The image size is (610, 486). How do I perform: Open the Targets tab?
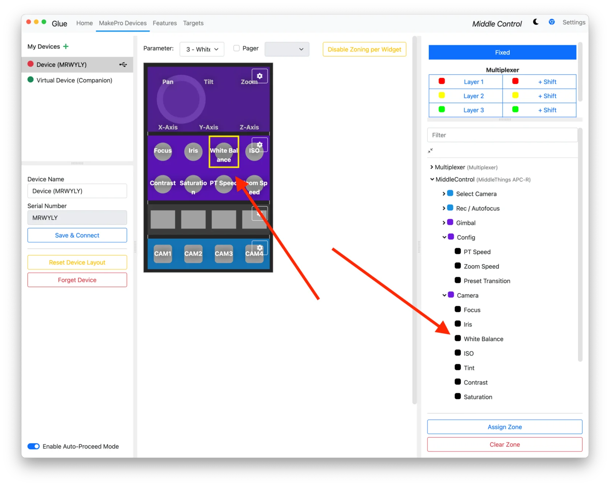point(193,23)
